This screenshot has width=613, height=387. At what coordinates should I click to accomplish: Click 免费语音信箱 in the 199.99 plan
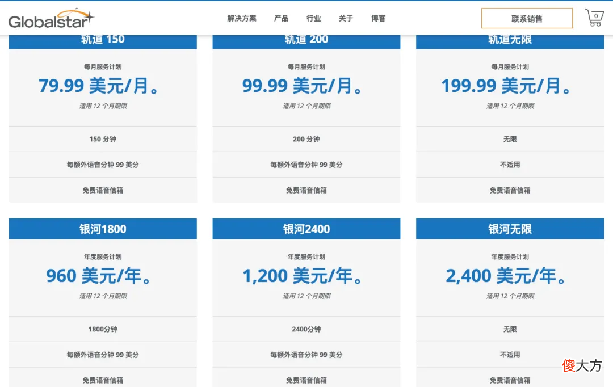(510, 190)
